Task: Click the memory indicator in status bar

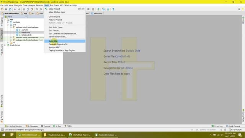Action: pos(236,130)
